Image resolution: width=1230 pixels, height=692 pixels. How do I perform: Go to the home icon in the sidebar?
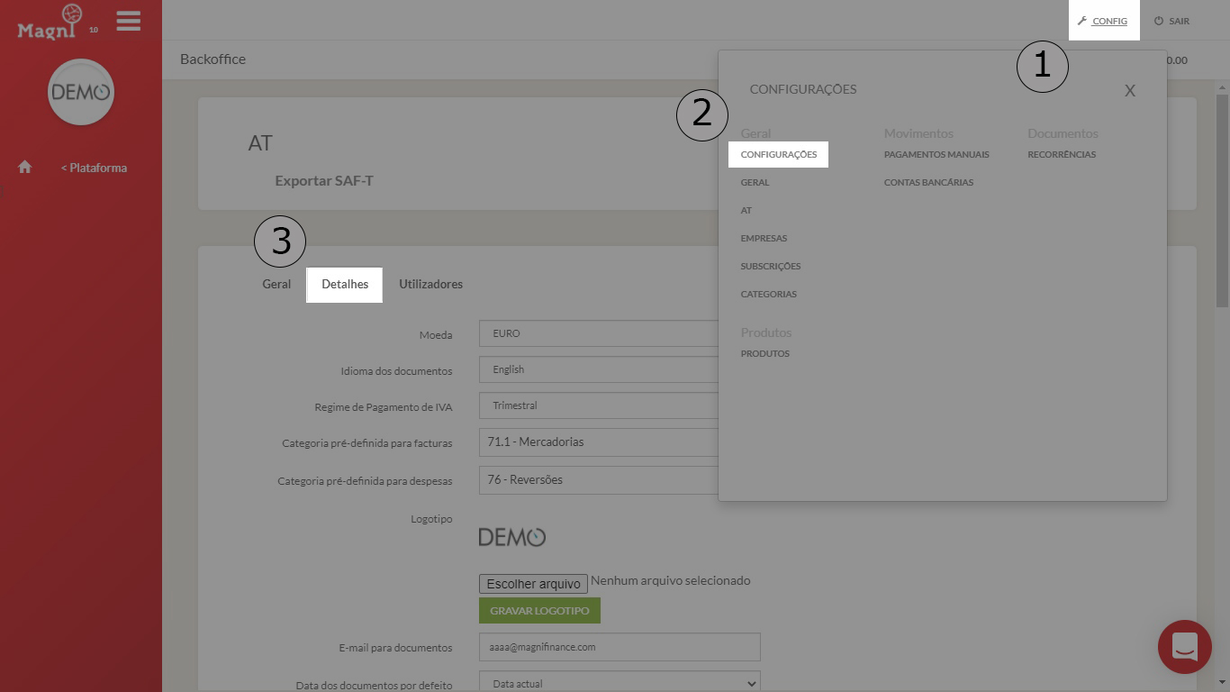(25, 168)
